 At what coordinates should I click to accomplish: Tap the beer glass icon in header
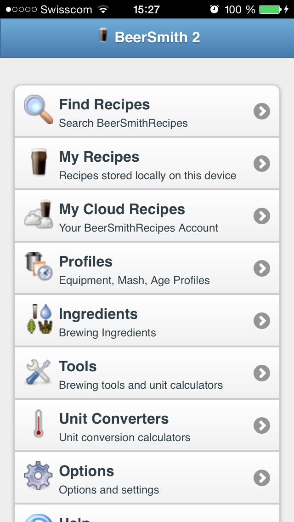pyautogui.click(x=103, y=35)
